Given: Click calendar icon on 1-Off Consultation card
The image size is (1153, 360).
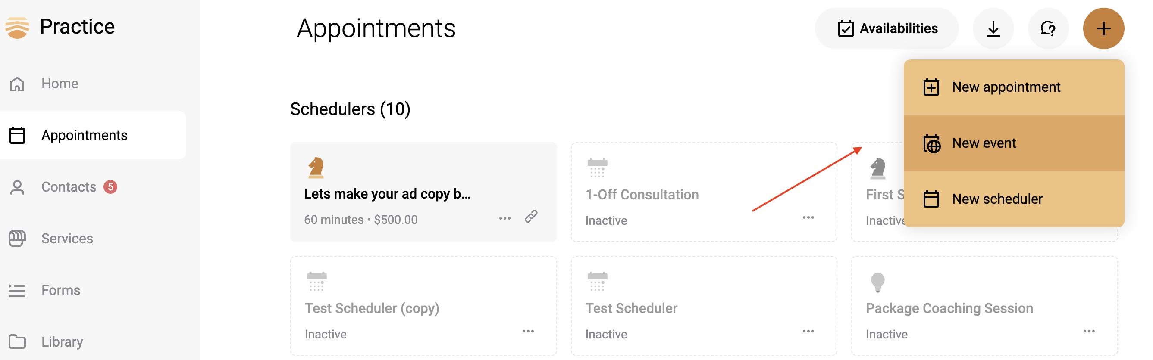Looking at the screenshot, I should (x=597, y=168).
